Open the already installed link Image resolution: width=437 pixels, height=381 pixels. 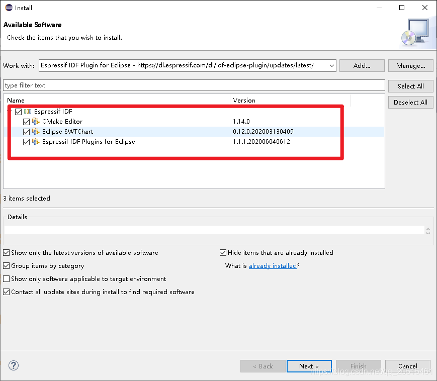tap(273, 266)
